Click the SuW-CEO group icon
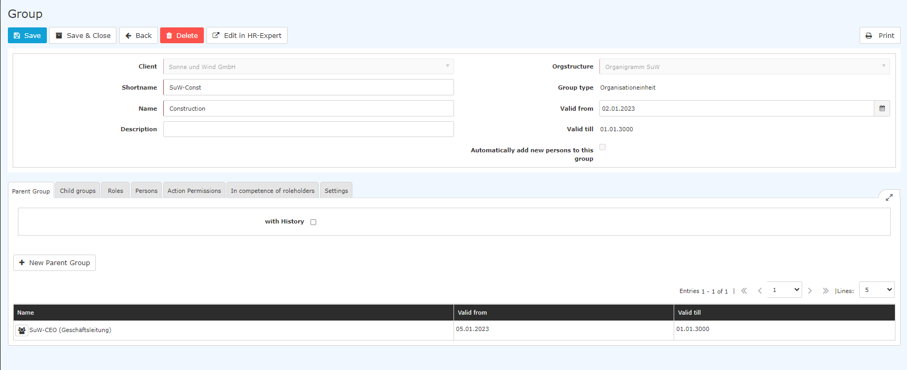The width and height of the screenshot is (907, 370). [22, 330]
